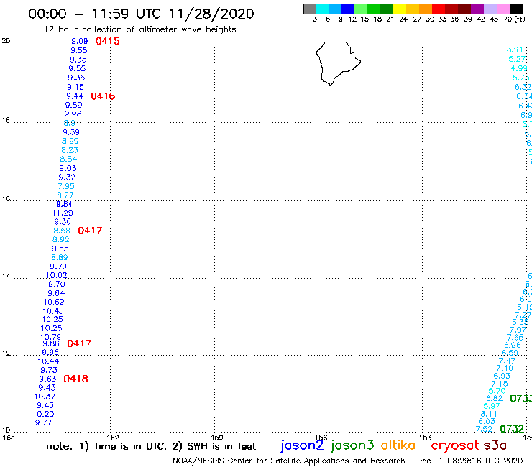Click the 10.02 wave height value

57,275
